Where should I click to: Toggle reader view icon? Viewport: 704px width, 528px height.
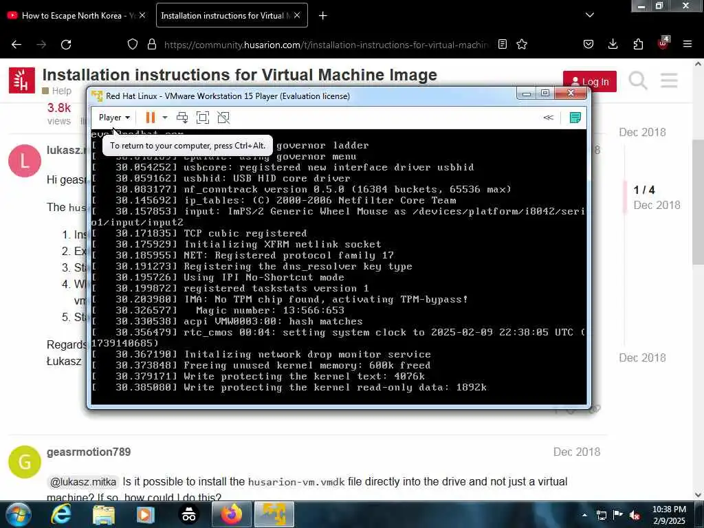click(x=503, y=45)
